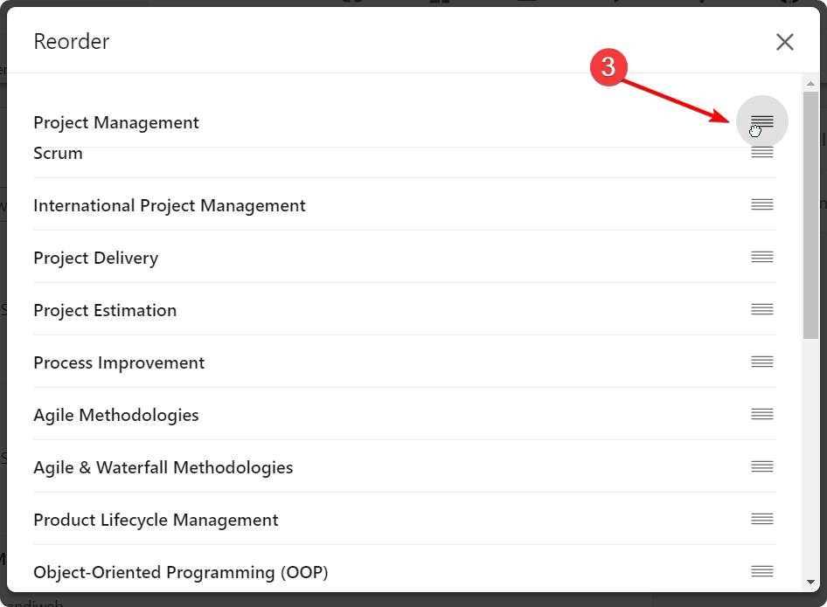Viewport: 827px width, 607px height.
Task: Click the Agile Methodologies drag handle
Action: pyautogui.click(x=762, y=415)
